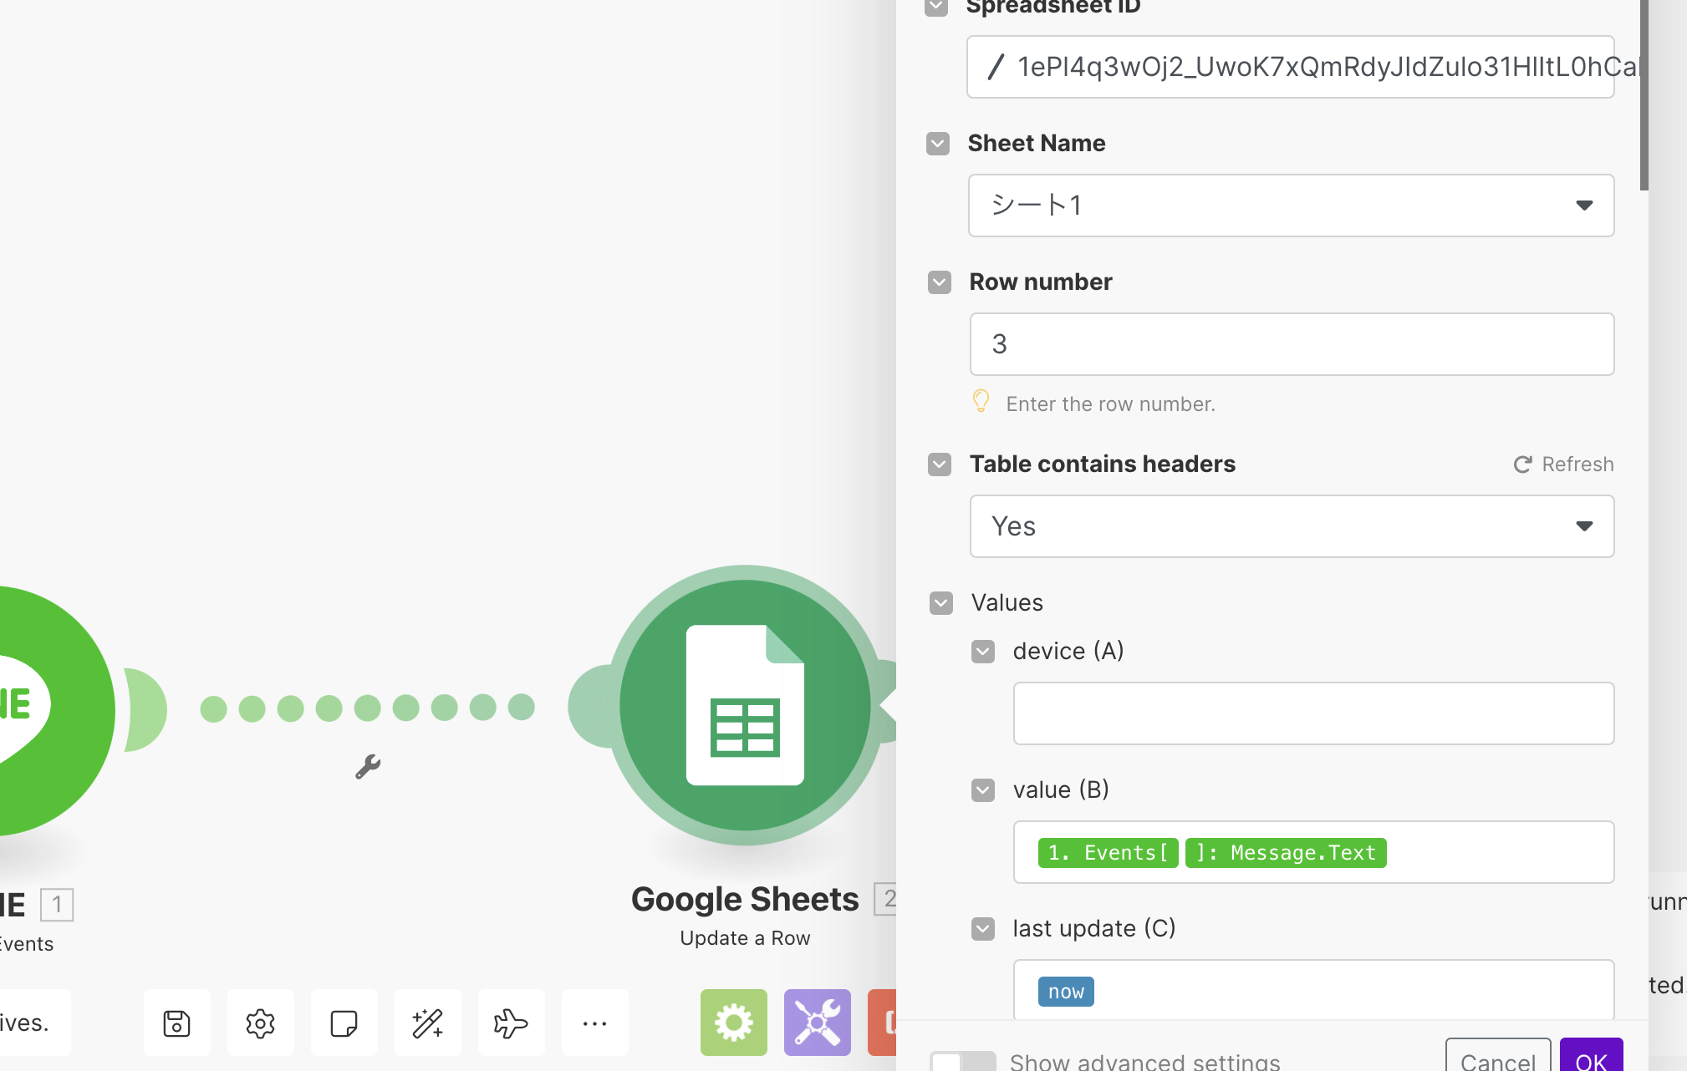Click the wrench icon under the route

click(x=368, y=766)
